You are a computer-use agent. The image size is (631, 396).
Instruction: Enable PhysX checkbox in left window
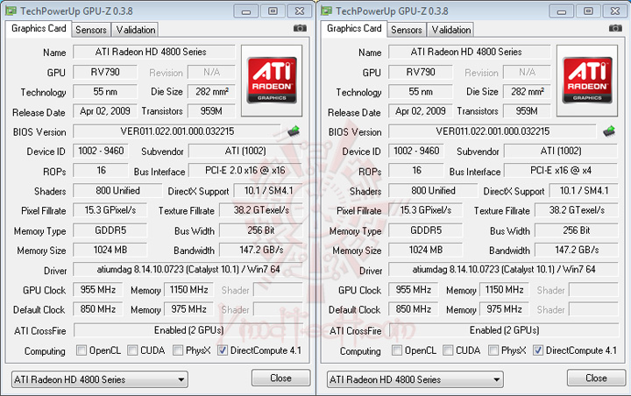pos(178,350)
